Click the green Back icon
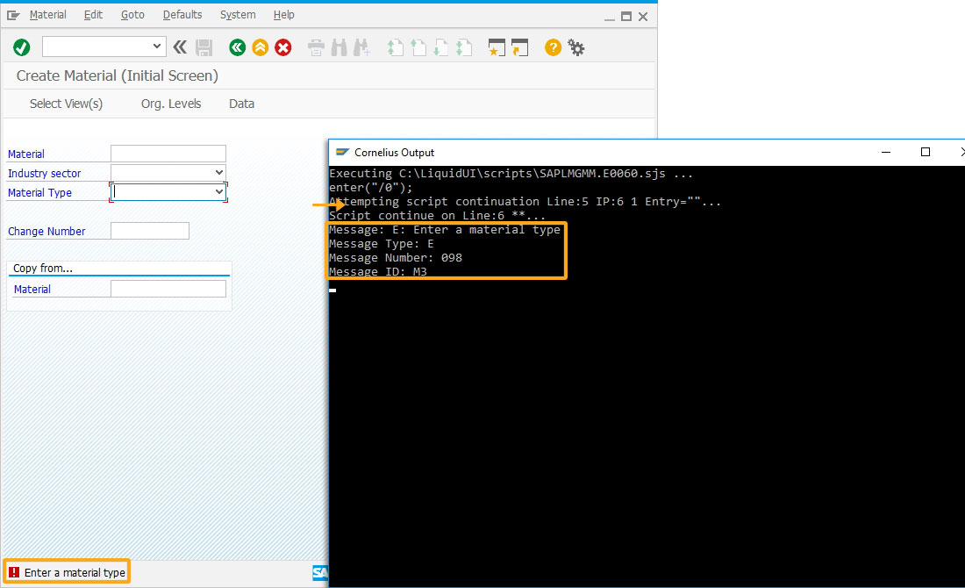 (x=237, y=47)
